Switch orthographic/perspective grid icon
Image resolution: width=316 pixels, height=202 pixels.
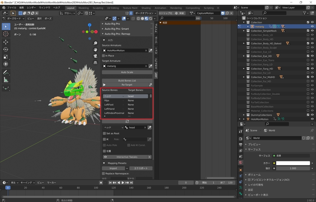click(x=96, y=62)
